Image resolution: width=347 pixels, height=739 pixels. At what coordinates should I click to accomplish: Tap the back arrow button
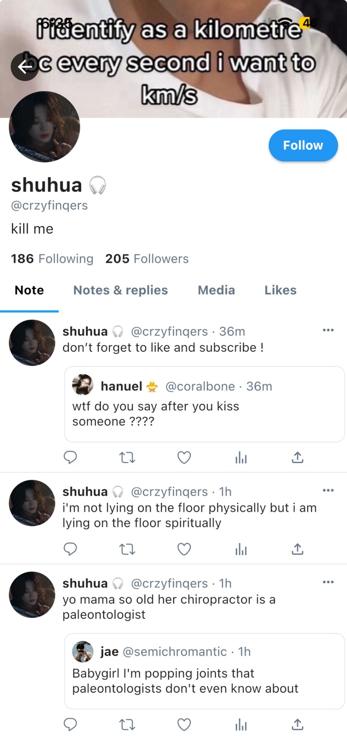click(x=25, y=67)
